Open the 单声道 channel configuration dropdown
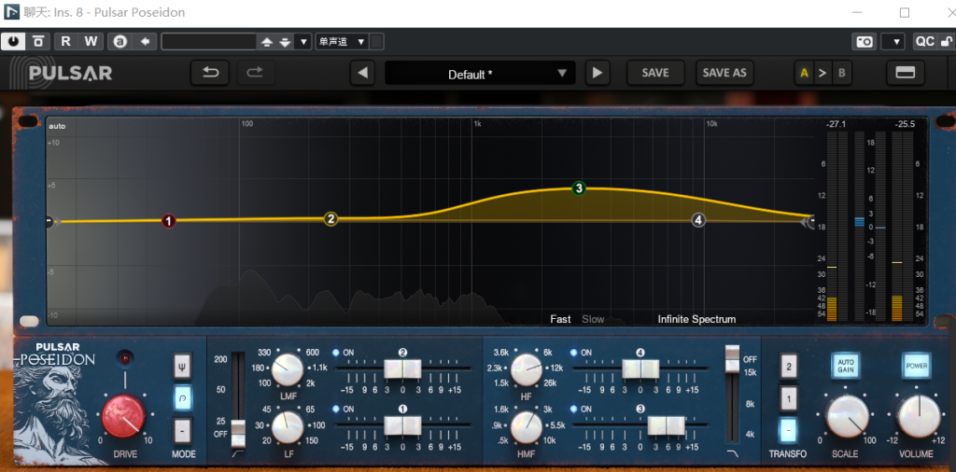956x472 pixels. point(342,41)
